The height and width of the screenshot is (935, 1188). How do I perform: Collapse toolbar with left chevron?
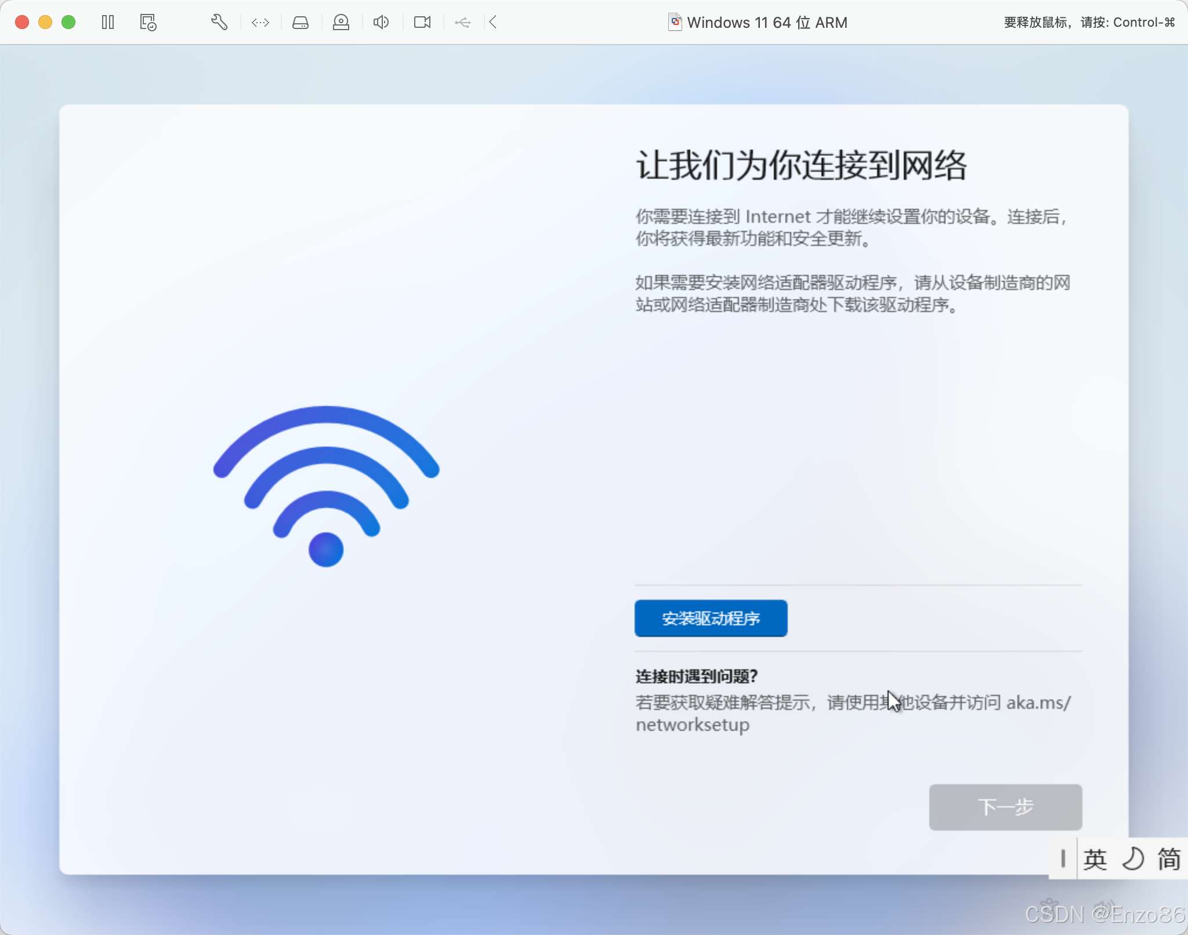(493, 23)
